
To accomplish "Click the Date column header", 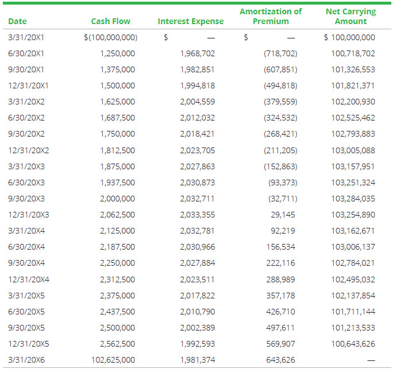I will click(17, 22).
